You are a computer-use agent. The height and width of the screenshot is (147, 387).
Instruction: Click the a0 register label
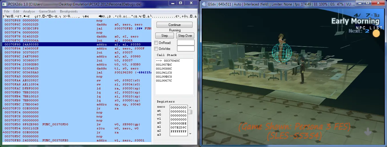[x=159, y=123]
